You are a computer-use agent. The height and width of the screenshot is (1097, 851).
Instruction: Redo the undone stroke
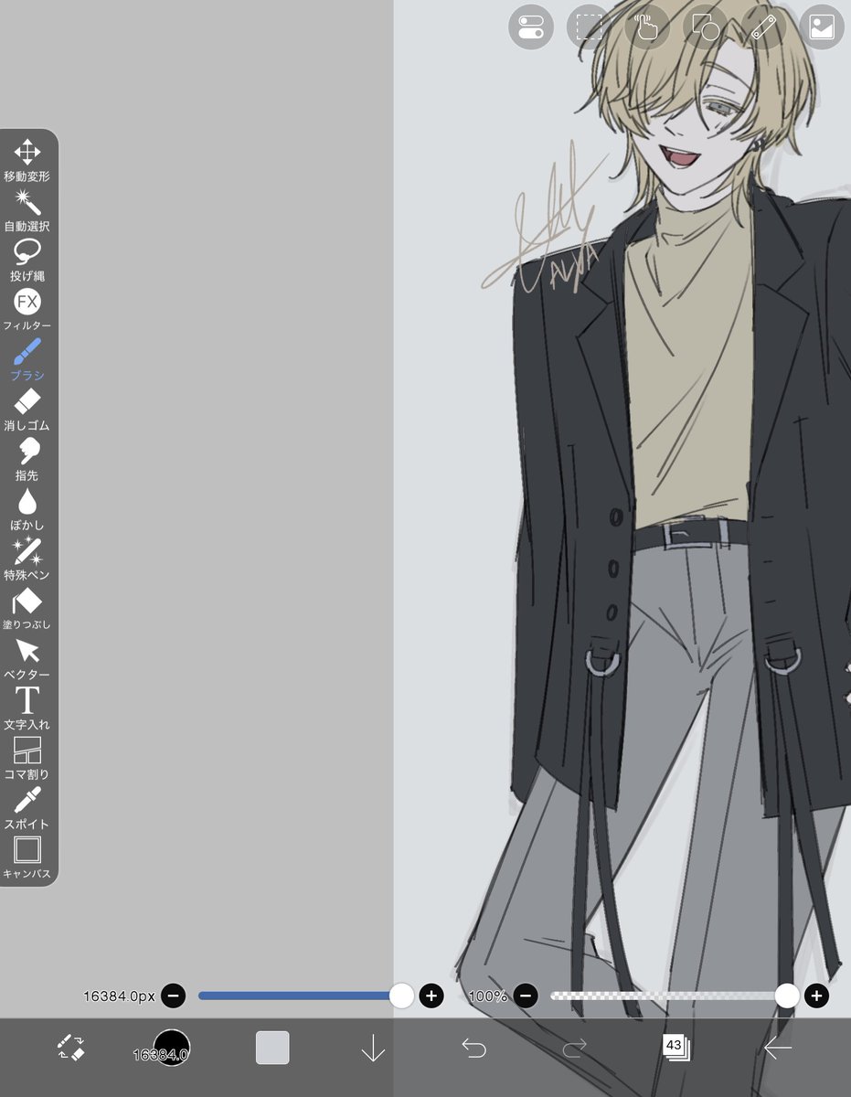coord(574,1048)
